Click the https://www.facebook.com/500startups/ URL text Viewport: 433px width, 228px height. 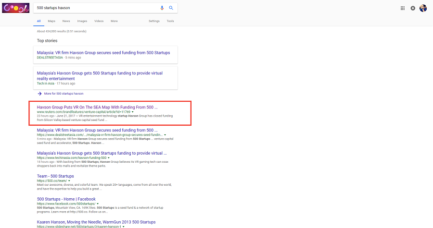pos(66,204)
